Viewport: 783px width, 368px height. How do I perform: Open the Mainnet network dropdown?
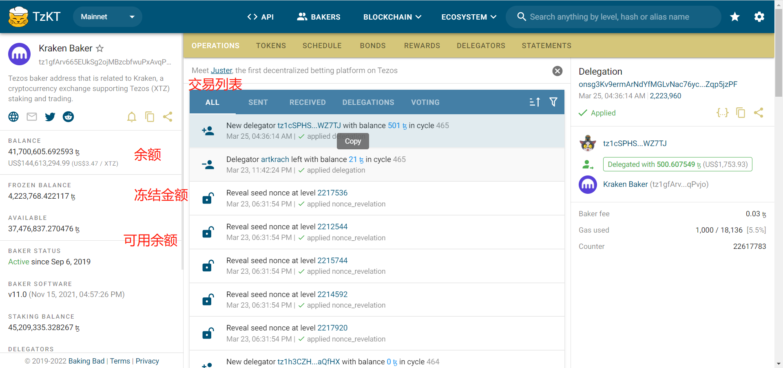(108, 17)
